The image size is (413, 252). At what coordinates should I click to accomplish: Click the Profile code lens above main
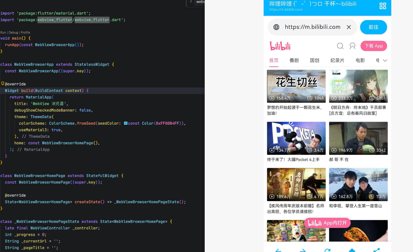click(x=25, y=32)
